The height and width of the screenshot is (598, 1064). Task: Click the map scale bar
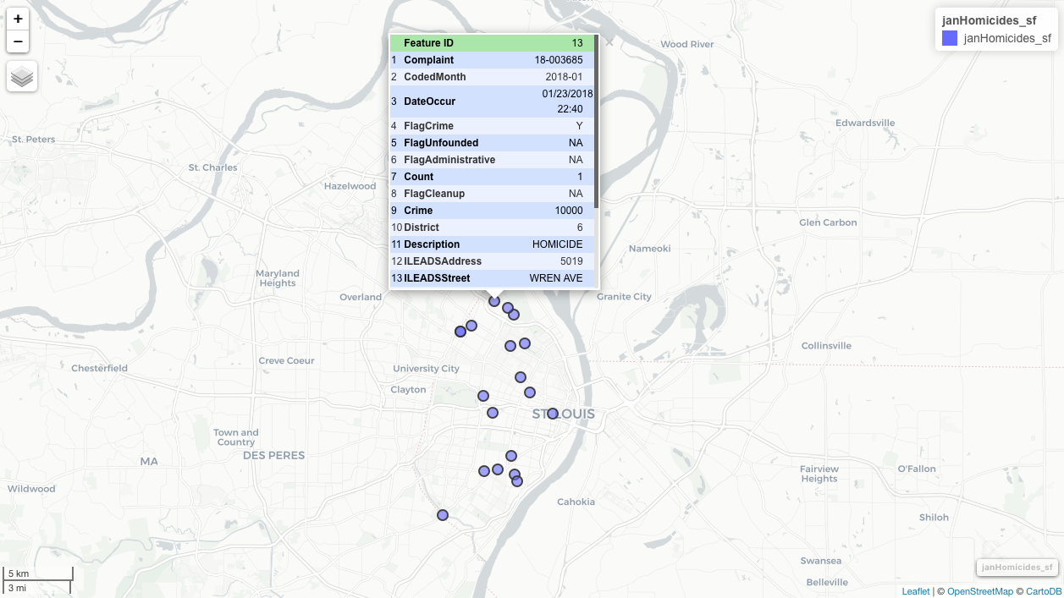click(37, 580)
